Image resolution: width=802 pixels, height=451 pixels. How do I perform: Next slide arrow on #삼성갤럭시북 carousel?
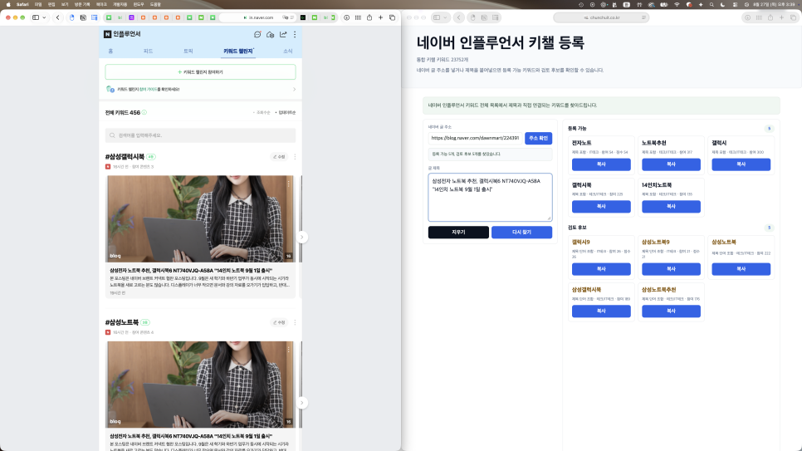tap(302, 237)
